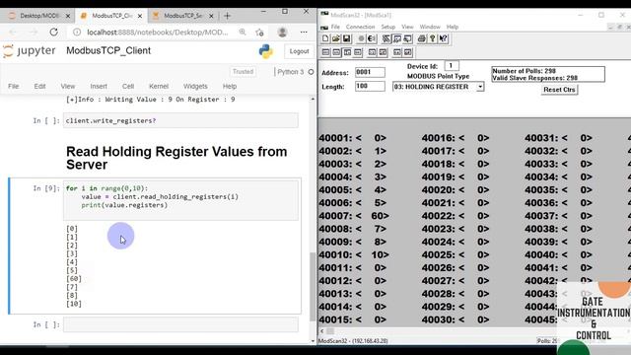Open the Jupyter File menu

13,86
